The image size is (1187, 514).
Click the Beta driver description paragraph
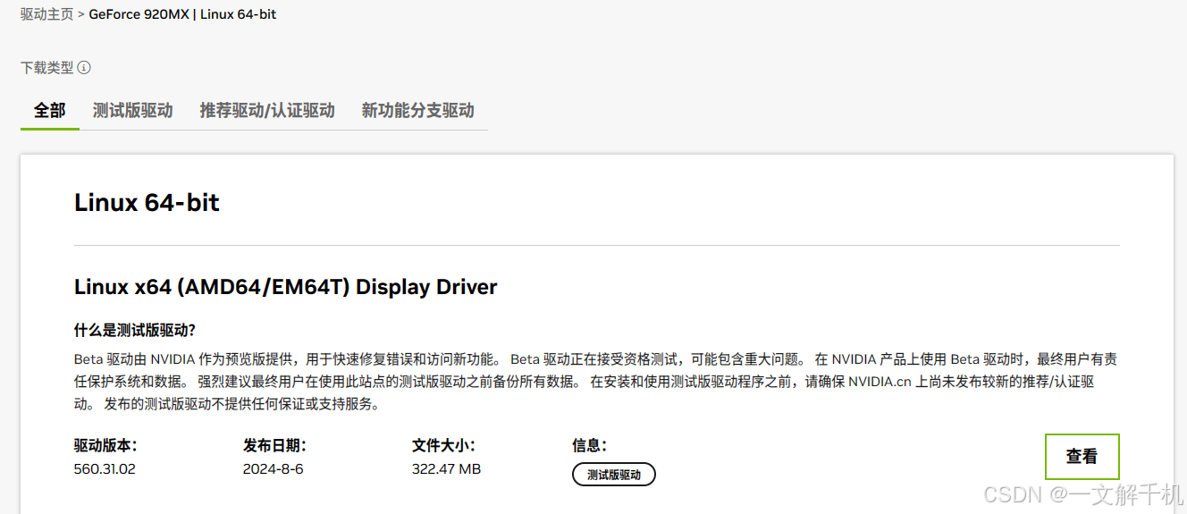pyautogui.click(x=595, y=382)
